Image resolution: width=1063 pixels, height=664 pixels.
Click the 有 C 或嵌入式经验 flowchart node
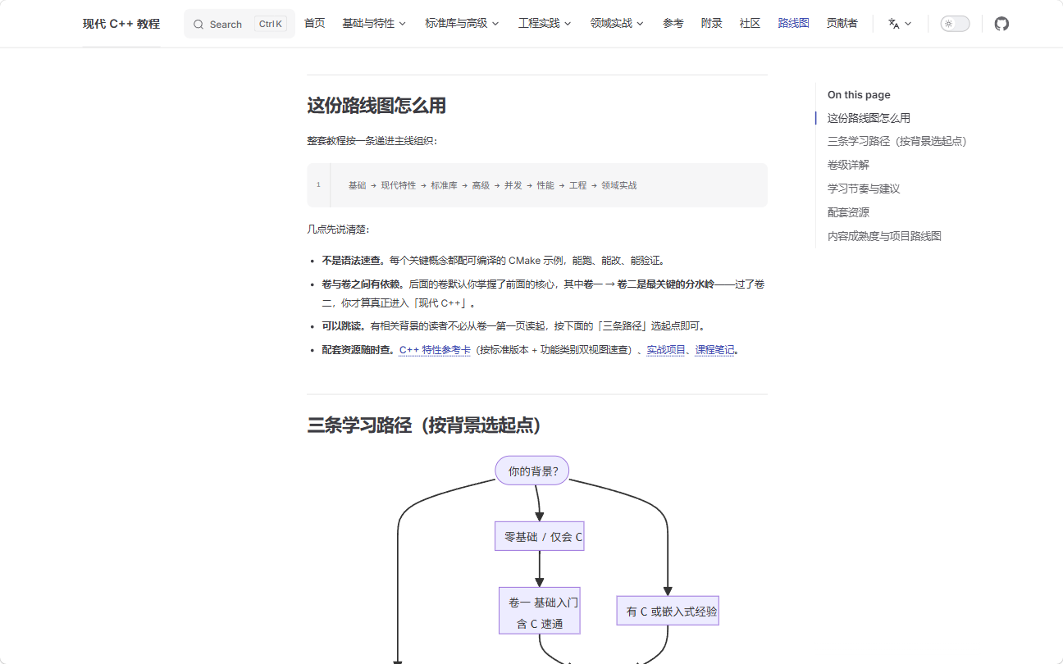[x=668, y=611]
